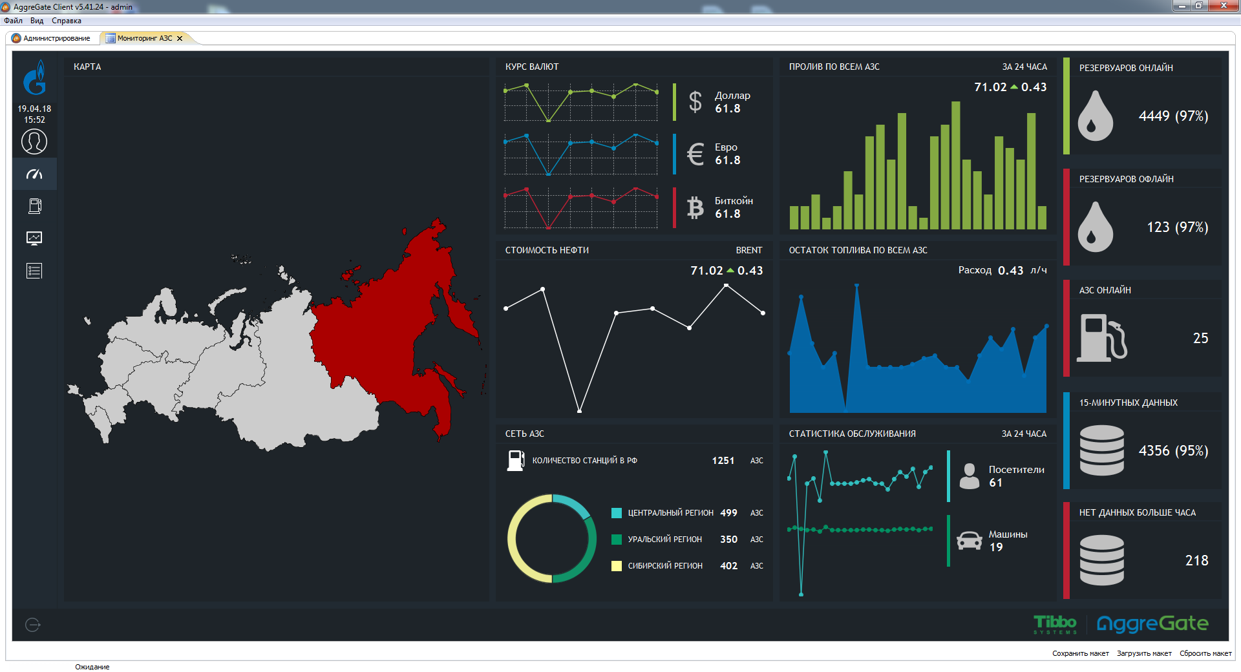The height and width of the screenshot is (672, 1241).
Task: Click yellow Сибирский регион legend swatch
Action: tap(617, 566)
